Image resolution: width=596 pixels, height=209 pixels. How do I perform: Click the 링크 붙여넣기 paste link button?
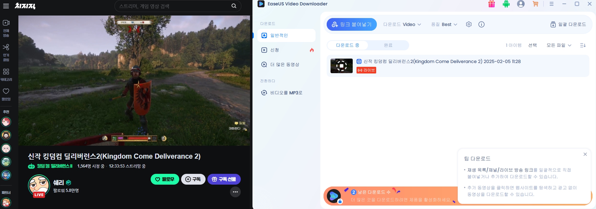pyautogui.click(x=352, y=24)
